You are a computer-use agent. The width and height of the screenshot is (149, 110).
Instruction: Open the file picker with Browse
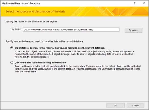tap(133, 30)
